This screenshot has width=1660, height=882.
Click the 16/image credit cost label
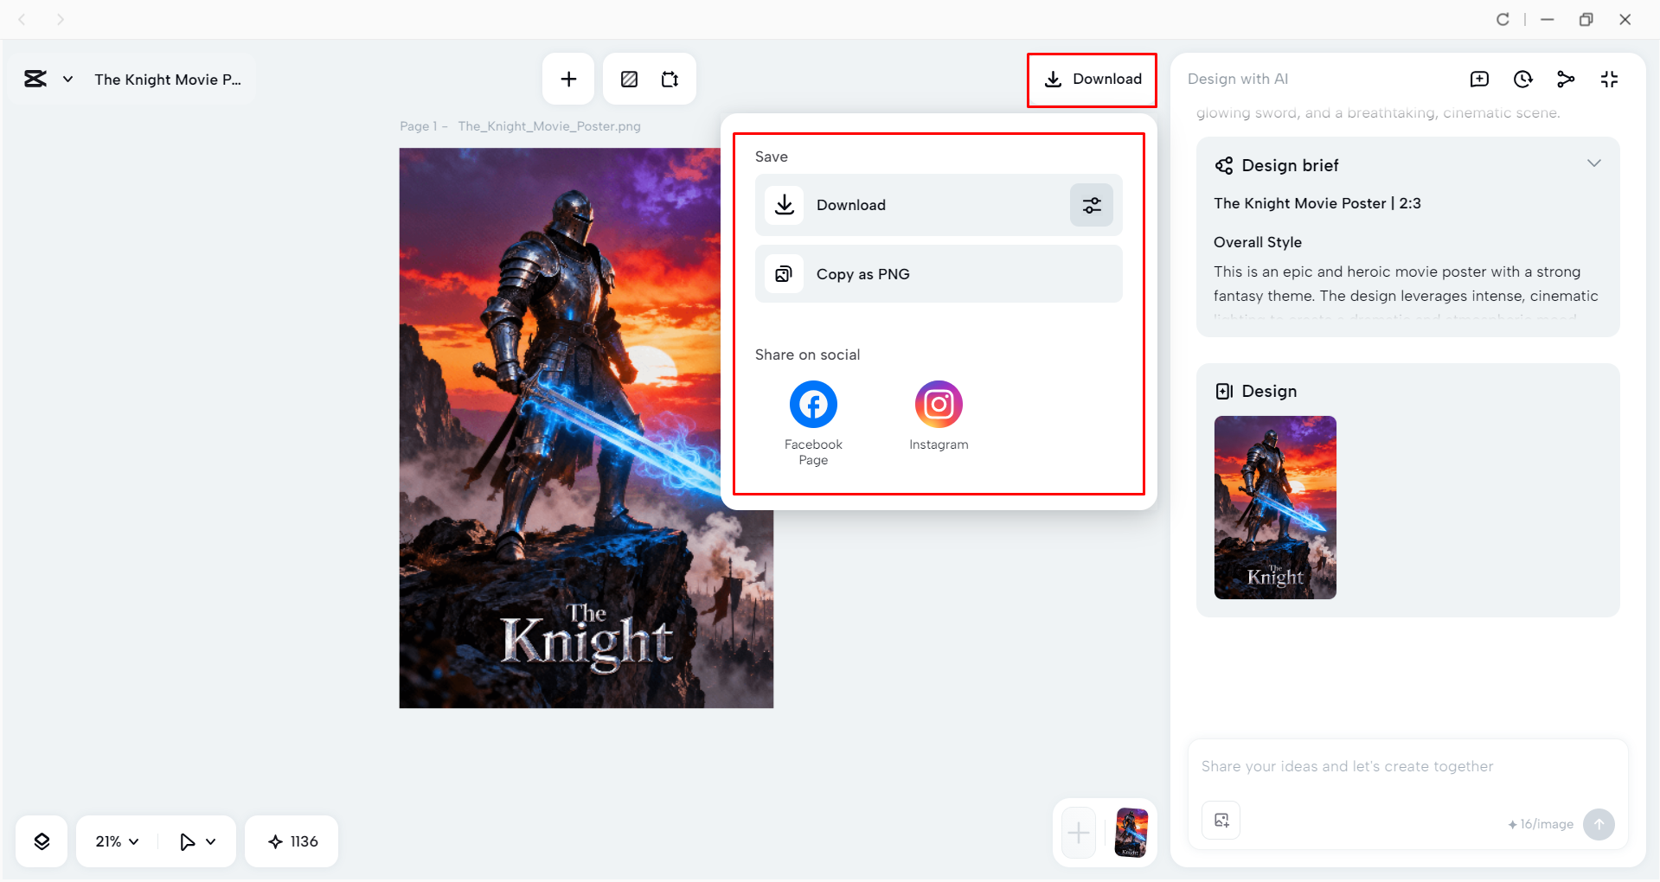[x=1541, y=824]
